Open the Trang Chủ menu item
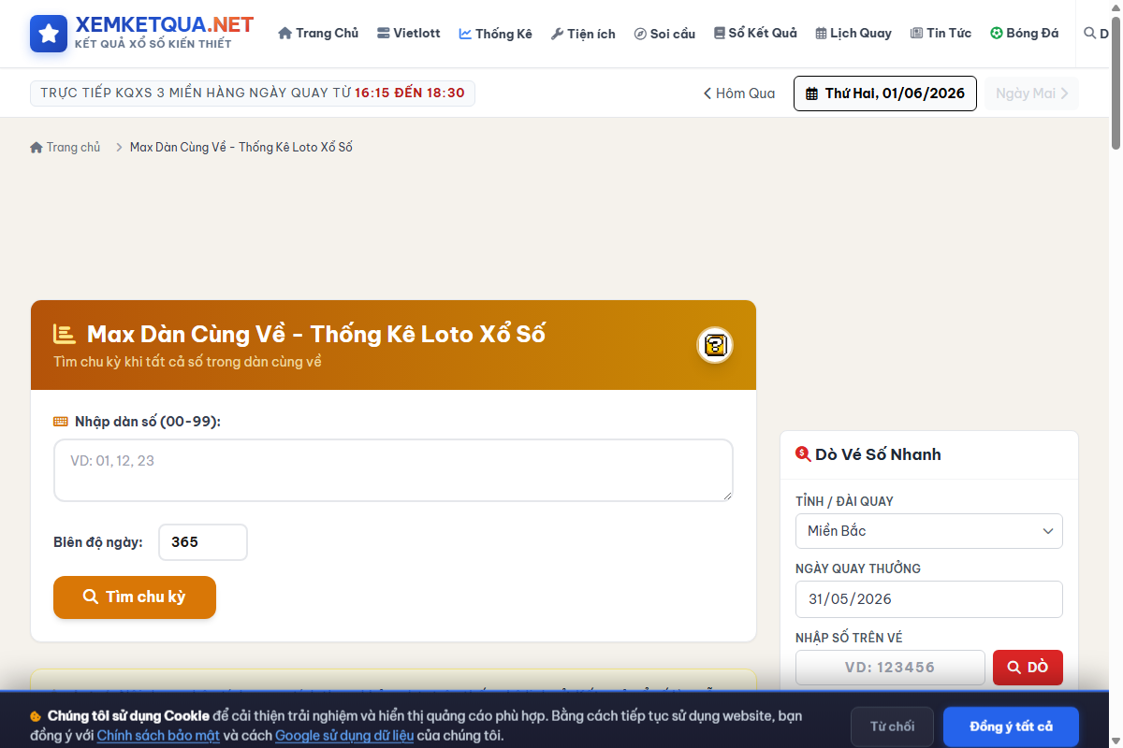Image resolution: width=1123 pixels, height=748 pixels. point(318,33)
